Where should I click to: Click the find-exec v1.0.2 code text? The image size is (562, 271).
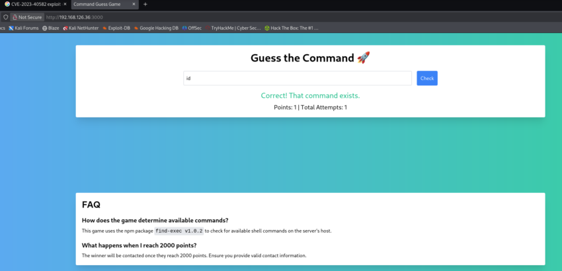pos(179,231)
